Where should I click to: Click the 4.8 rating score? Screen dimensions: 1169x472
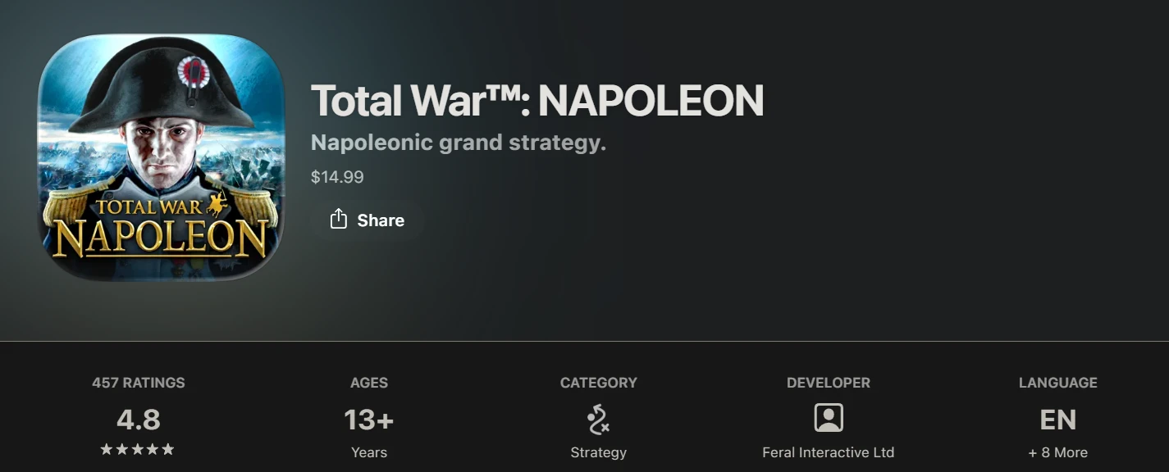(139, 420)
